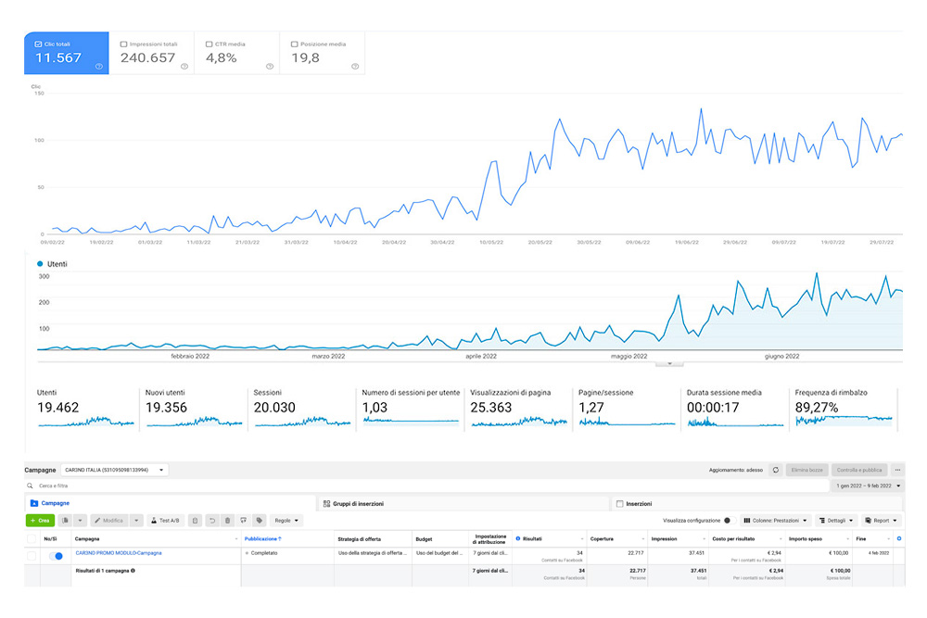Open help icon on Clic totali card

(x=98, y=67)
